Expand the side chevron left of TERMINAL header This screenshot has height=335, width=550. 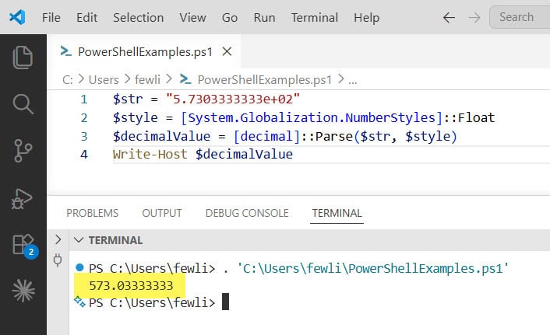click(58, 240)
